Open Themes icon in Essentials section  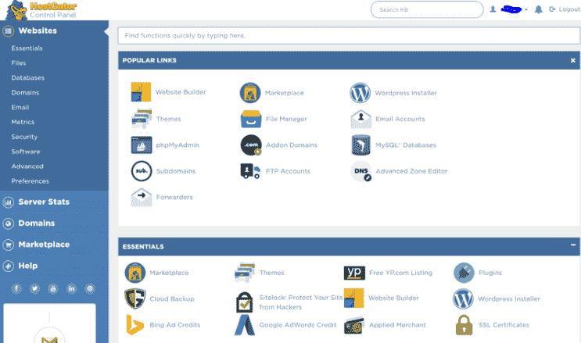tap(245, 273)
